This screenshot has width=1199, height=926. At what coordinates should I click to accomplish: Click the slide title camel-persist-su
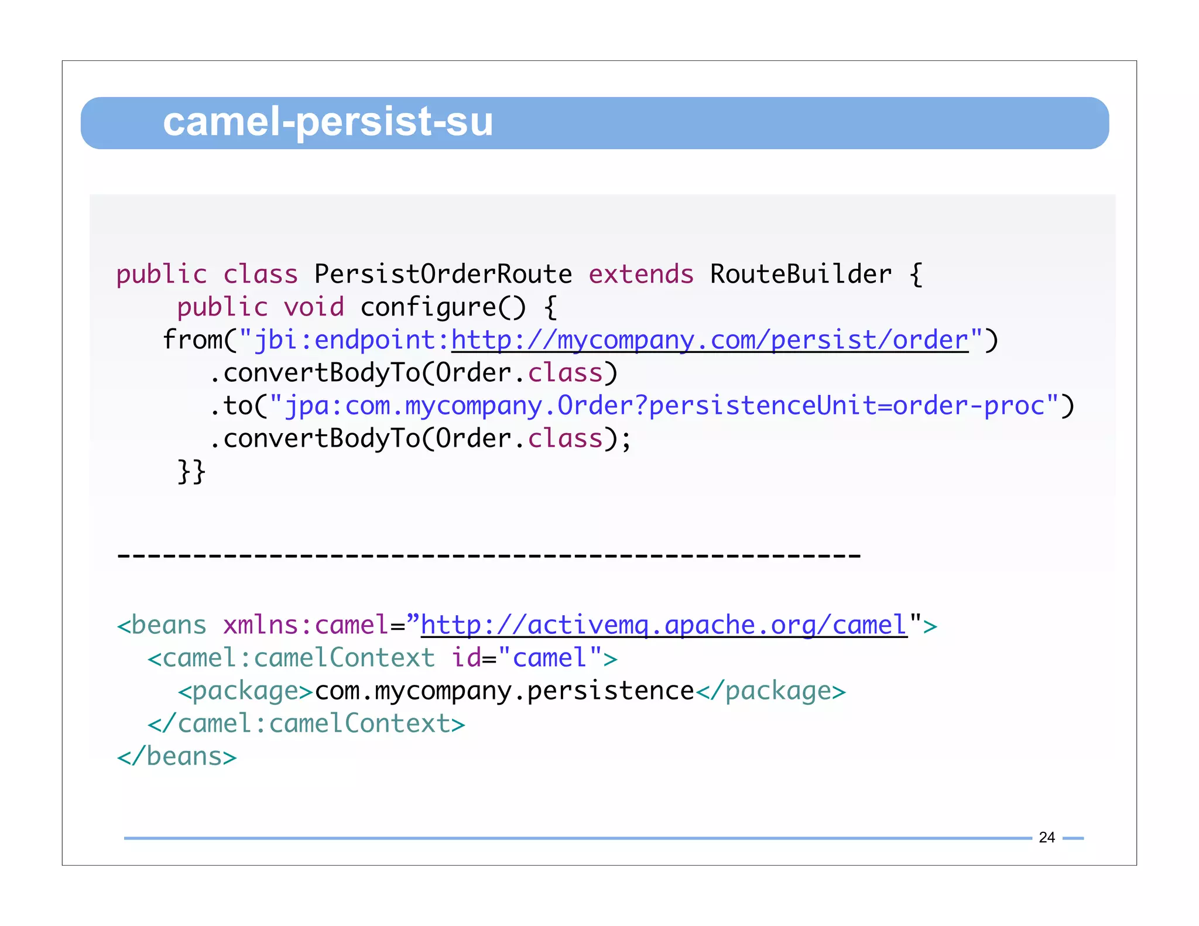click(x=328, y=122)
